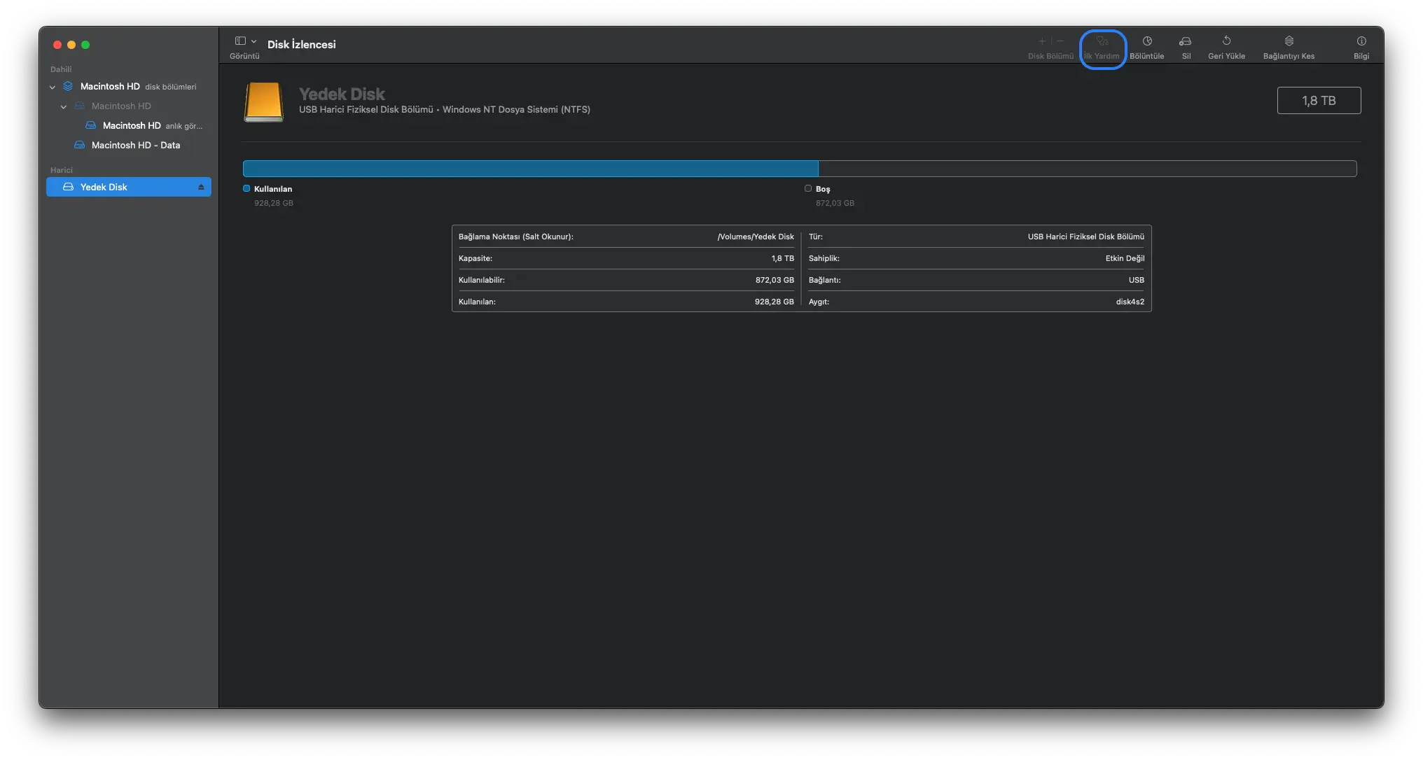Click the Disk İzlencesi window title
This screenshot has height=760, width=1423.
[x=301, y=44]
